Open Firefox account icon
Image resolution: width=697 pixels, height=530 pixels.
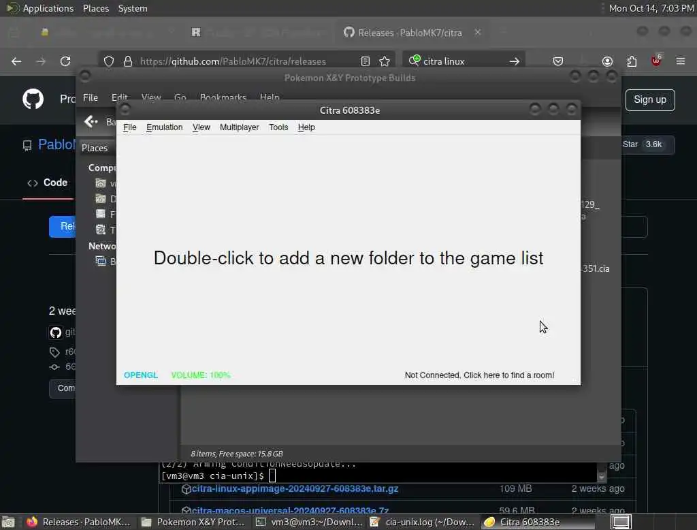[607, 61]
